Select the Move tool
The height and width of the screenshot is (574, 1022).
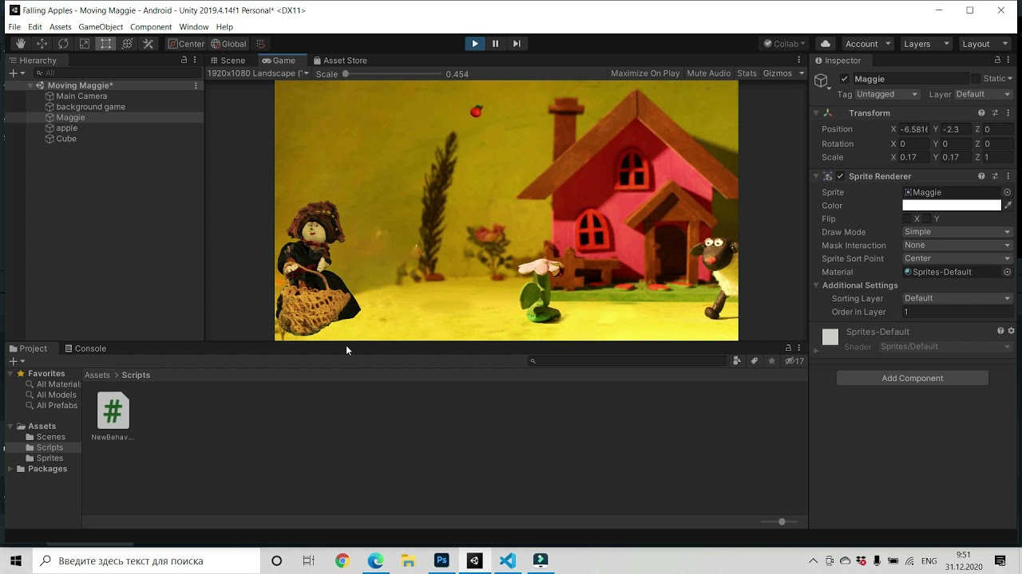[x=42, y=44]
